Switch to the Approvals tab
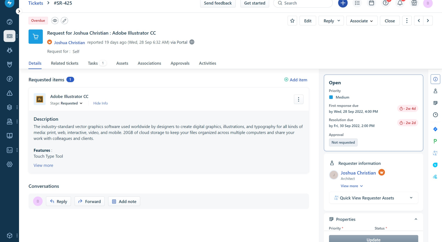 coord(180,63)
